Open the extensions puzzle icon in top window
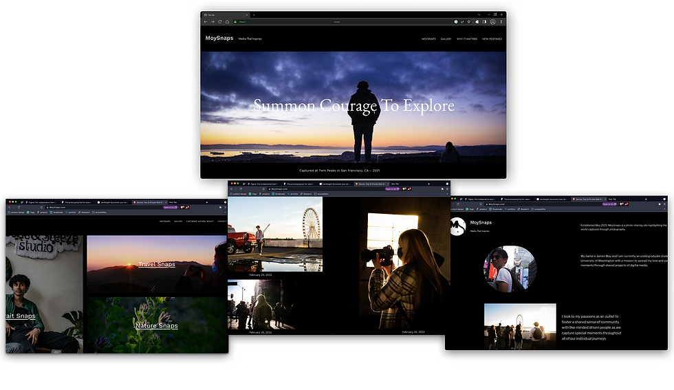The height and width of the screenshot is (390, 674). 477,21
